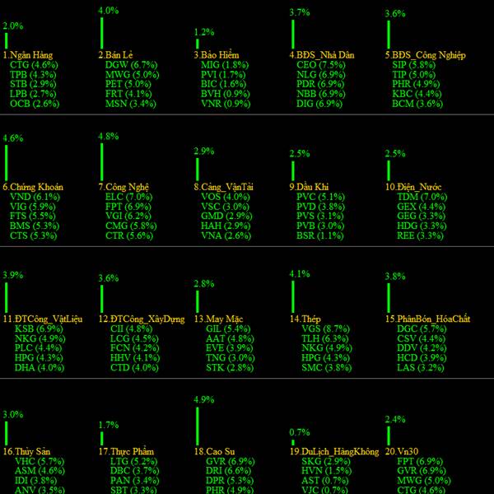Click the MSN (3.4%) row
The image size is (494, 494).
pyautogui.click(x=131, y=104)
